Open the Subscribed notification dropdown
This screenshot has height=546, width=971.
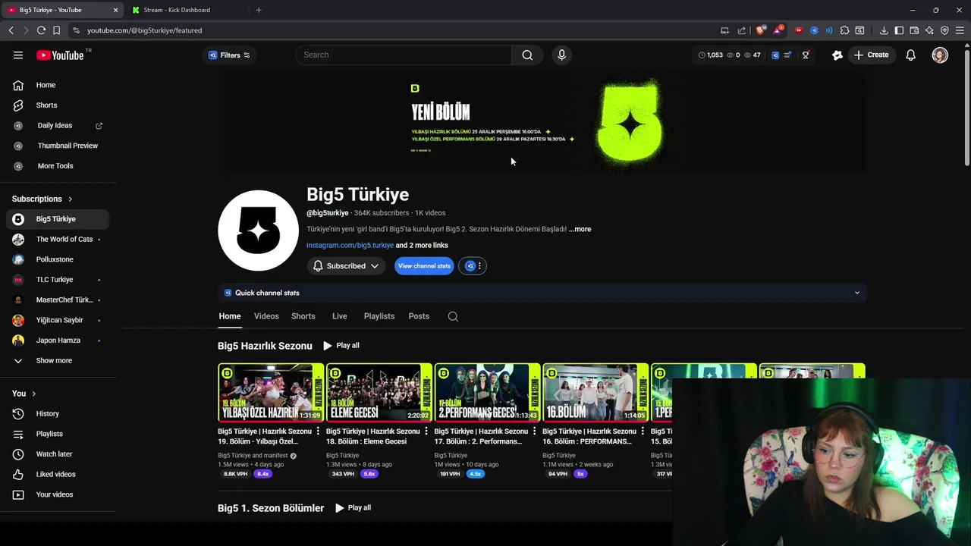[x=346, y=266]
